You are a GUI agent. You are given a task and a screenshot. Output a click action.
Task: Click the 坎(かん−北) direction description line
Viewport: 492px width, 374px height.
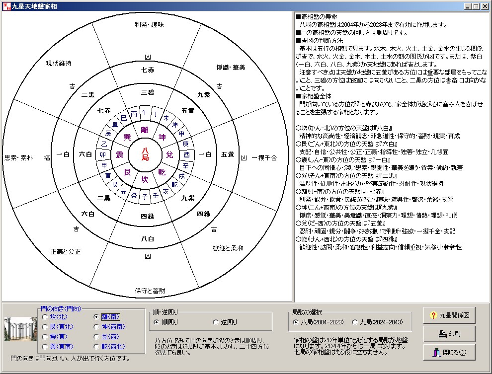pos(343,128)
